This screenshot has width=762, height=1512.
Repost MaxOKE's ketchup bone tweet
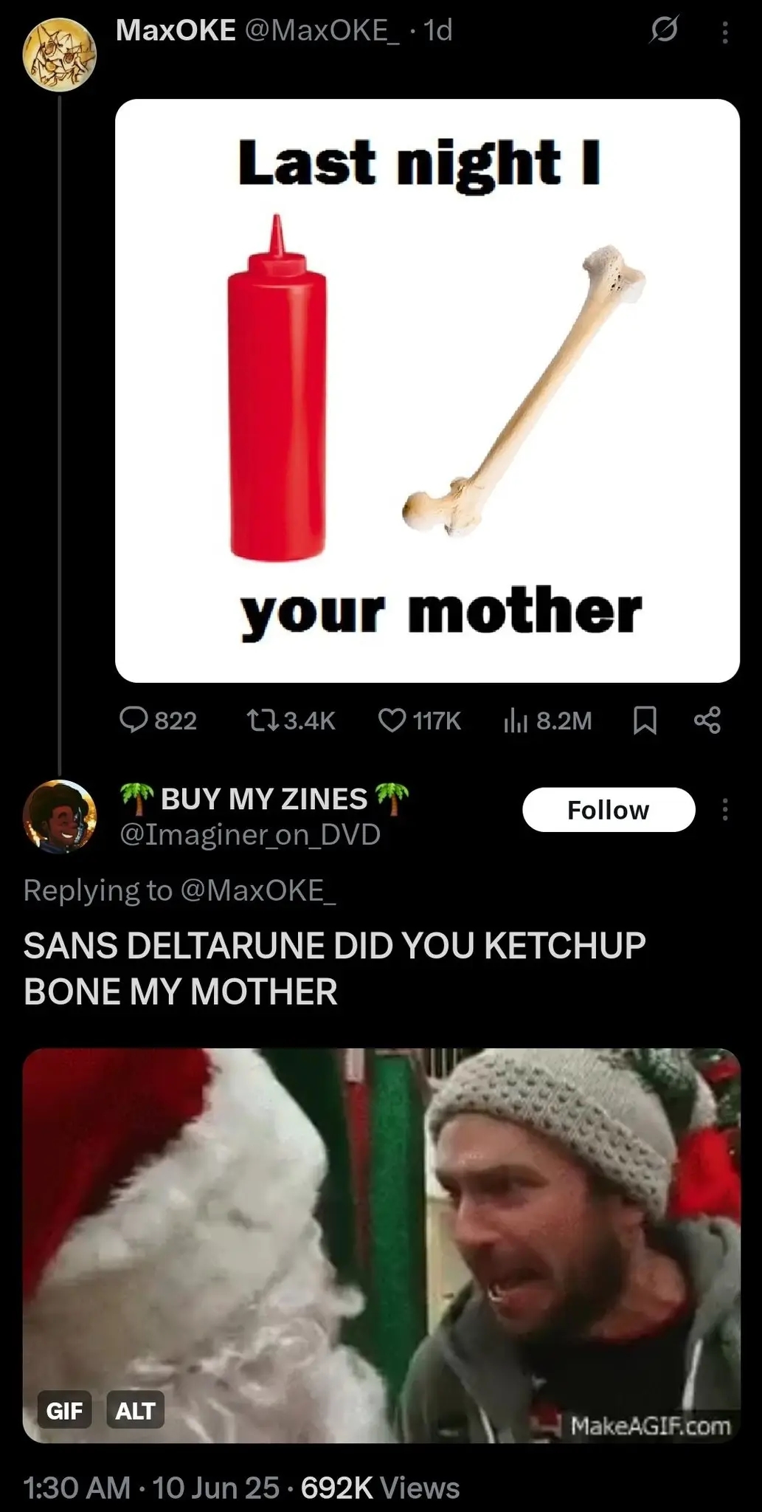coord(291,720)
